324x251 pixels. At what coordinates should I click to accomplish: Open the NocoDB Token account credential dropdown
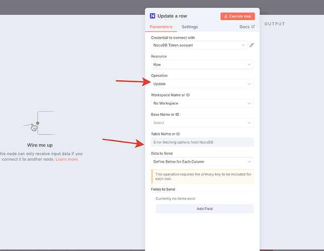pyautogui.click(x=199, y=45)
